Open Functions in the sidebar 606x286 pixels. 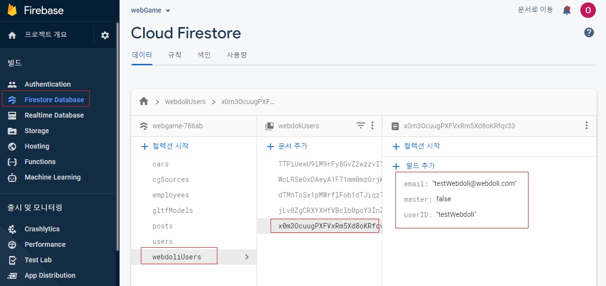40,162
